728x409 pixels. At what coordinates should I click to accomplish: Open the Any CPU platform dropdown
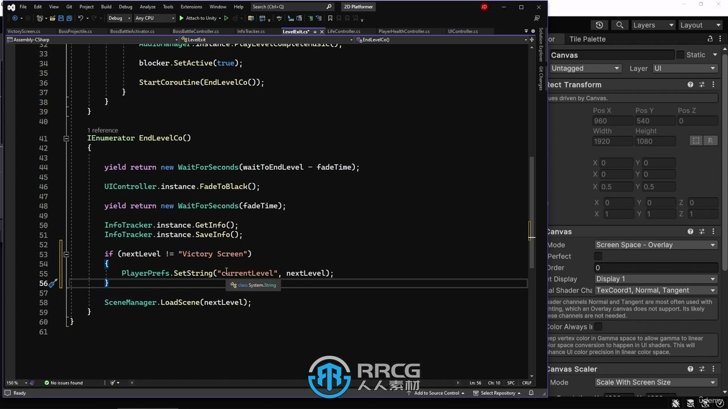[x=155, y=18]
